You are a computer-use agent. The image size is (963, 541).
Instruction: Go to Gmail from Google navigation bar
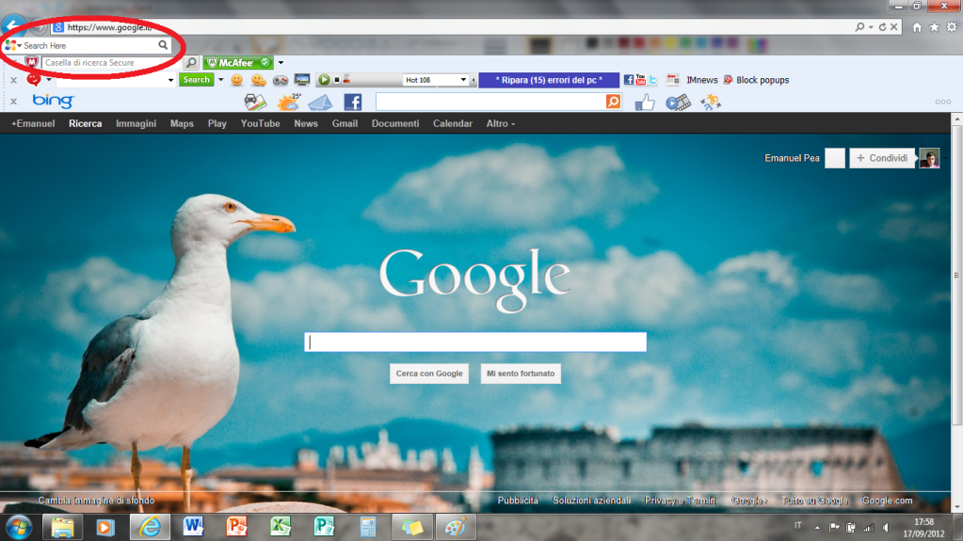345,123
